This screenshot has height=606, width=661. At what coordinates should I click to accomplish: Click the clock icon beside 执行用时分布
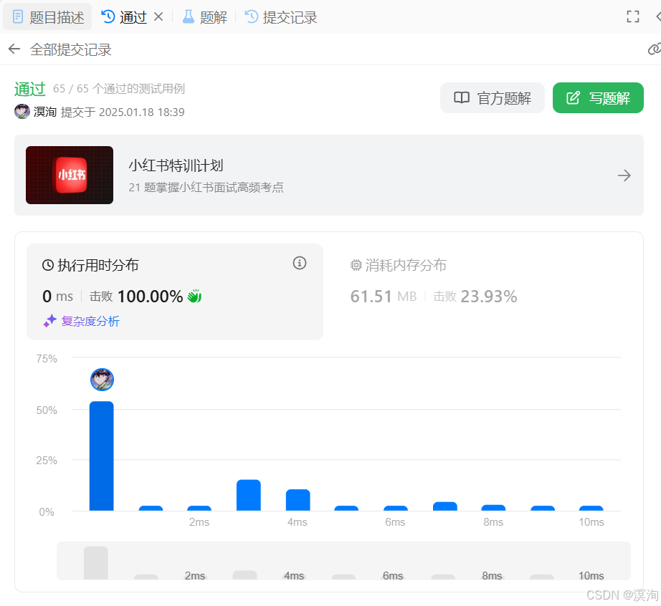(48, 265)
